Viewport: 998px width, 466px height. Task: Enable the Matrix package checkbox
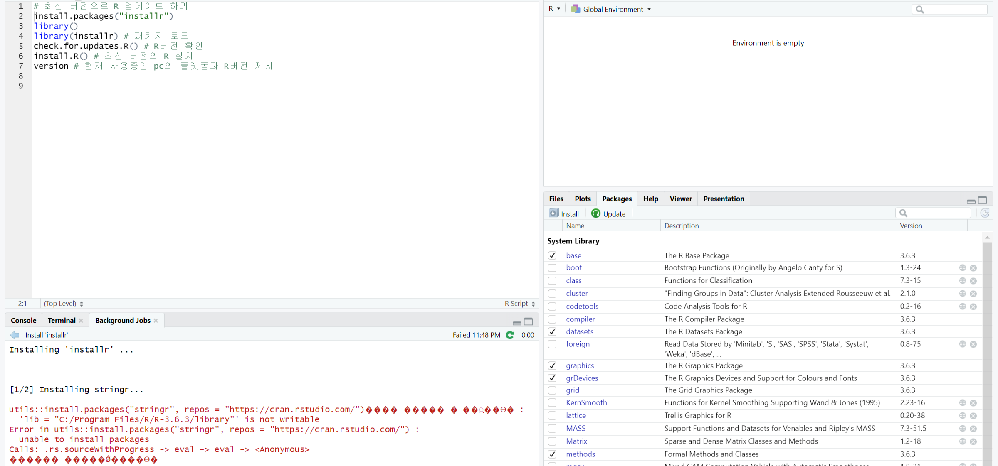tap(552, 441)
